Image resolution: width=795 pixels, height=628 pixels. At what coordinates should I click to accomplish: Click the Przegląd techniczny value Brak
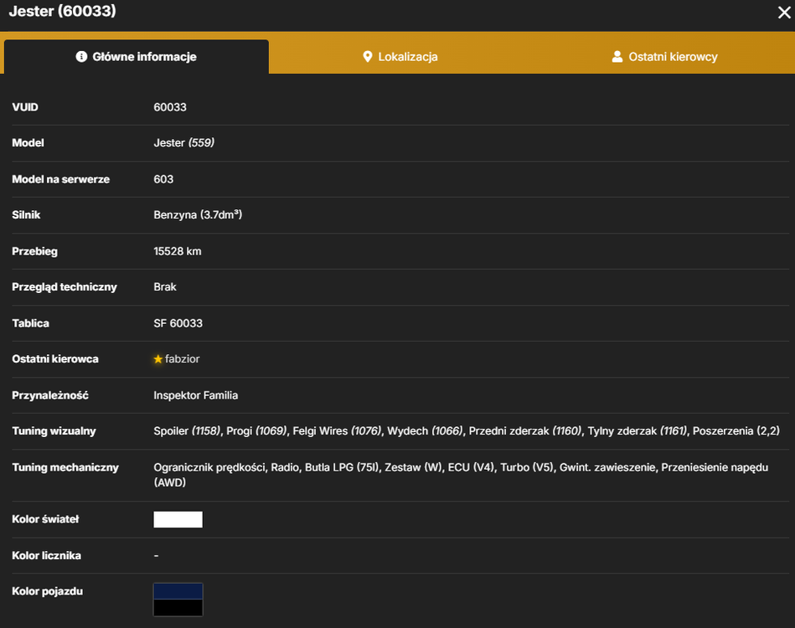click(x=165, y=287)
